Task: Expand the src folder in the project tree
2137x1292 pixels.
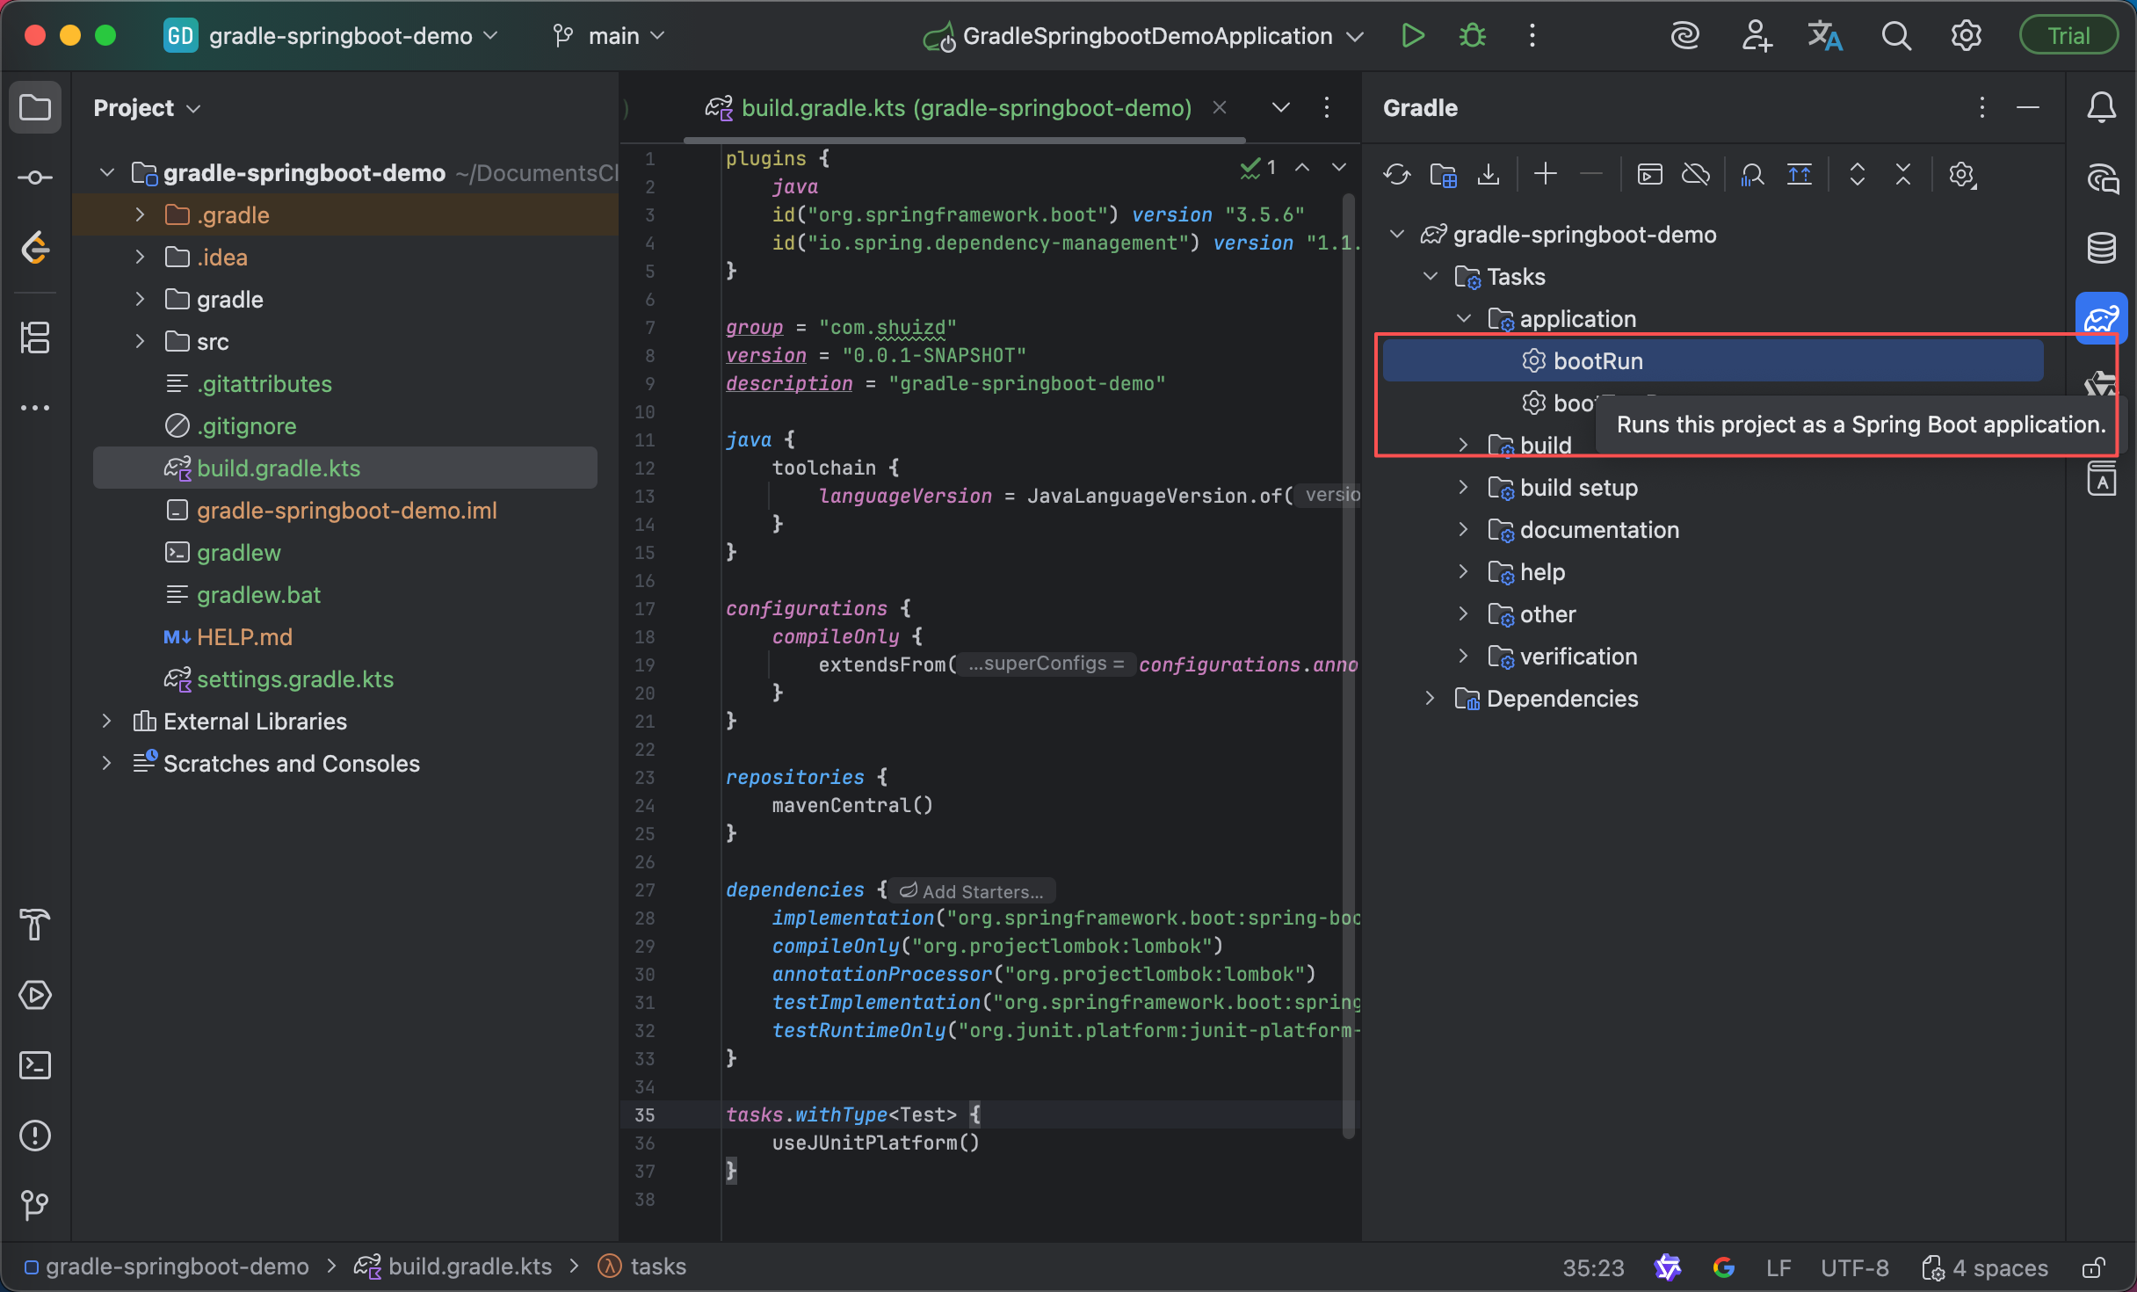Action: 140,342
